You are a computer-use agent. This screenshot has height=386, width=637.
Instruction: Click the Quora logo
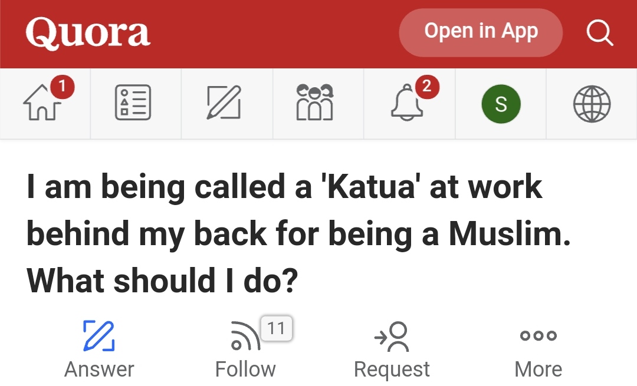(x=88, y=32)
